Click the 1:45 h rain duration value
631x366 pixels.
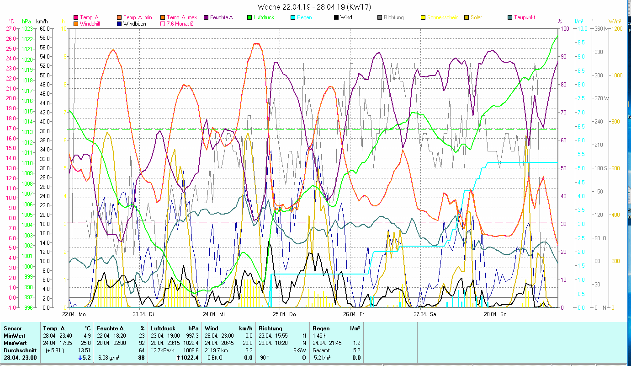320,336
